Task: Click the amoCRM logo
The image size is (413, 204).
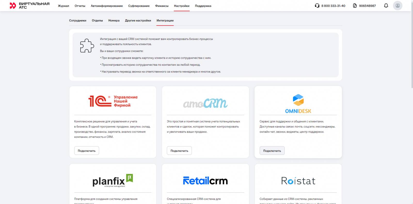Action: point(205,103)
